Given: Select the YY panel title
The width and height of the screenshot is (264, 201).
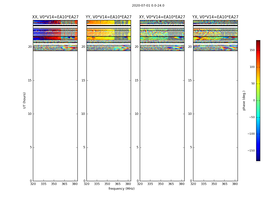Looking at the screenshot, I should (x=109, y=17).
